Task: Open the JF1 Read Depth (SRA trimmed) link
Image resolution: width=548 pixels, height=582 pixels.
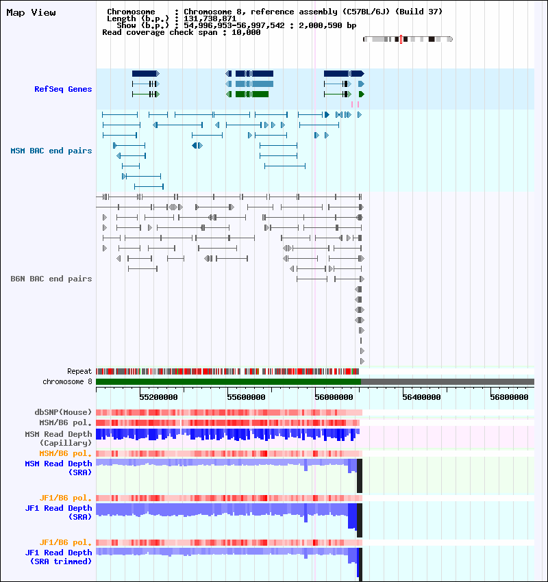Action: tap(58, 557)
